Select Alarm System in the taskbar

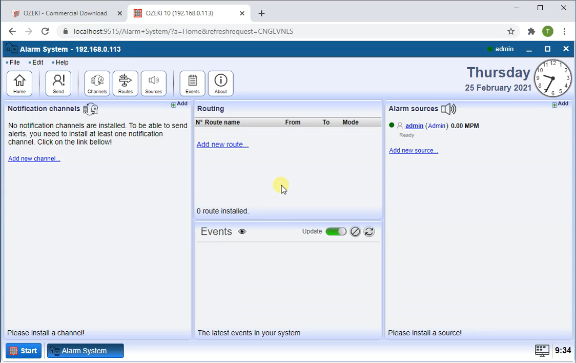click(x=85, y=351)
